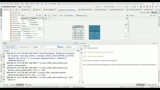Open Component Tree settings gear
The width and height of the screenshot is (160, 90).
[40, 29]
